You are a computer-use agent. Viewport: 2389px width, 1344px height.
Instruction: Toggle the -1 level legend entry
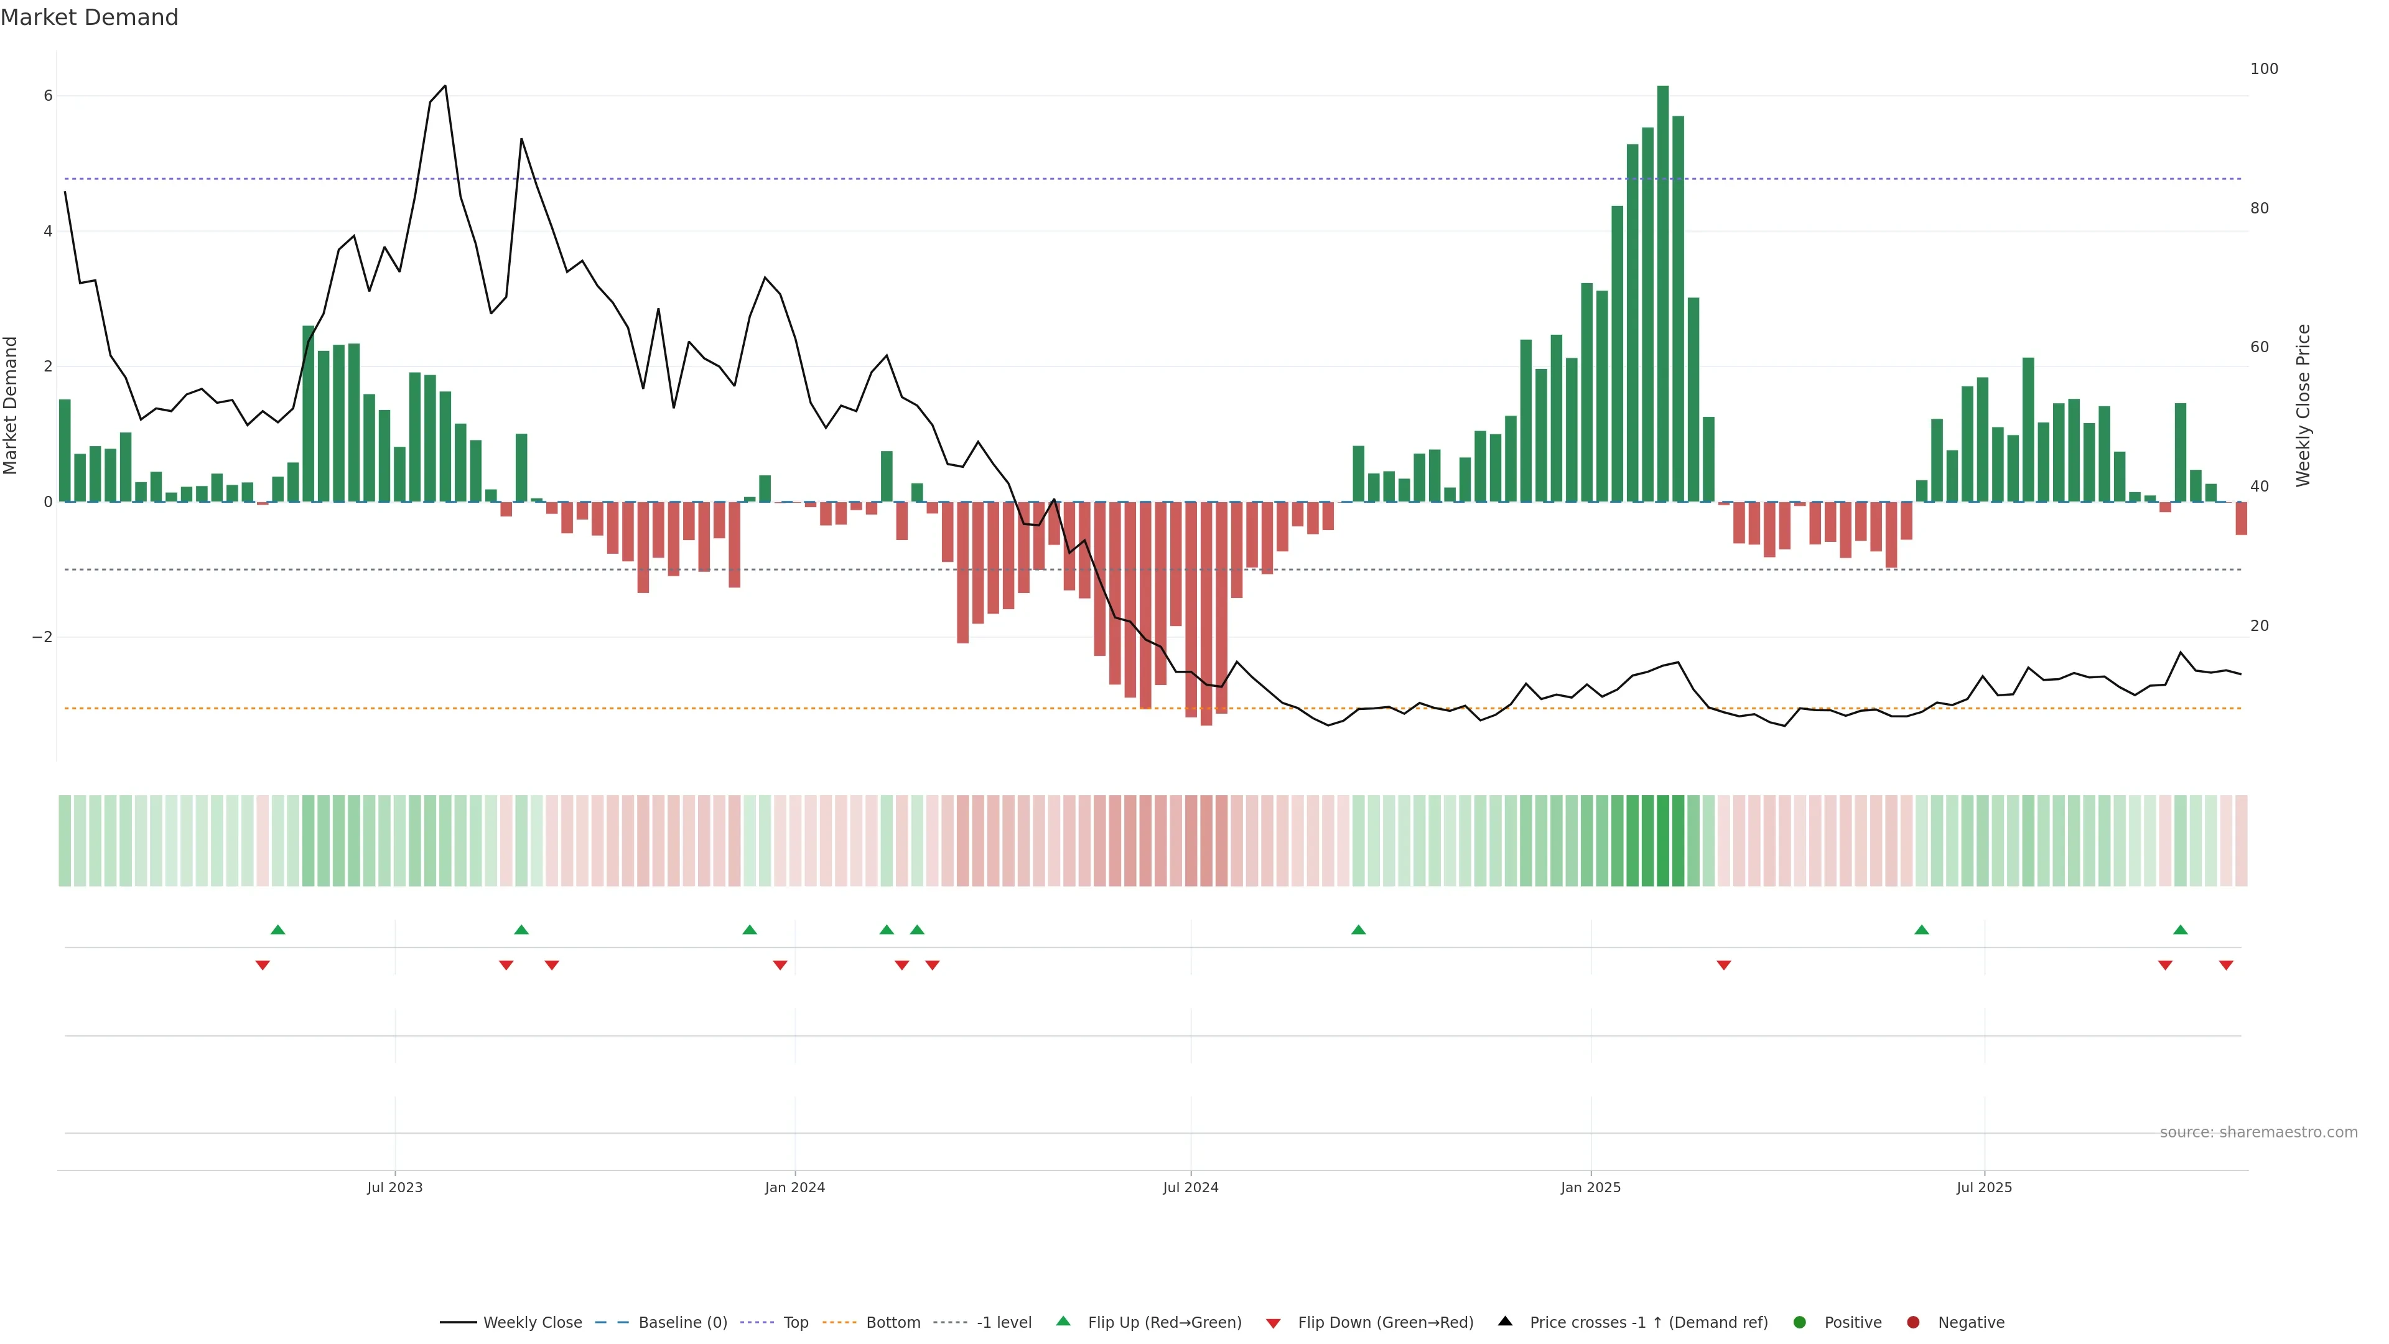(1004, 1322)
